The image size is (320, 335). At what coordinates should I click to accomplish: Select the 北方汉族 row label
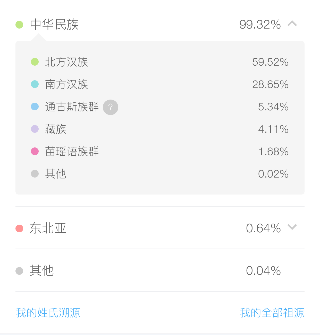tap(66, 62)
